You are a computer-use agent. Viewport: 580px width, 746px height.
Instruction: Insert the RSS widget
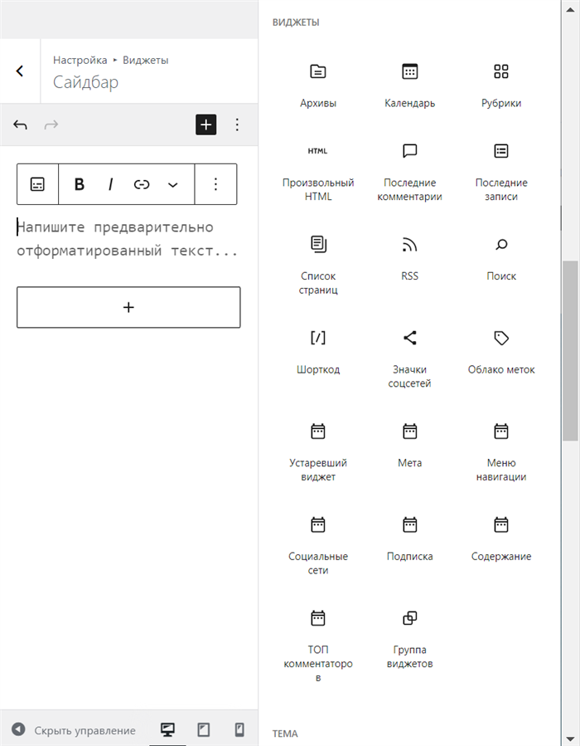tap(409, 259)
